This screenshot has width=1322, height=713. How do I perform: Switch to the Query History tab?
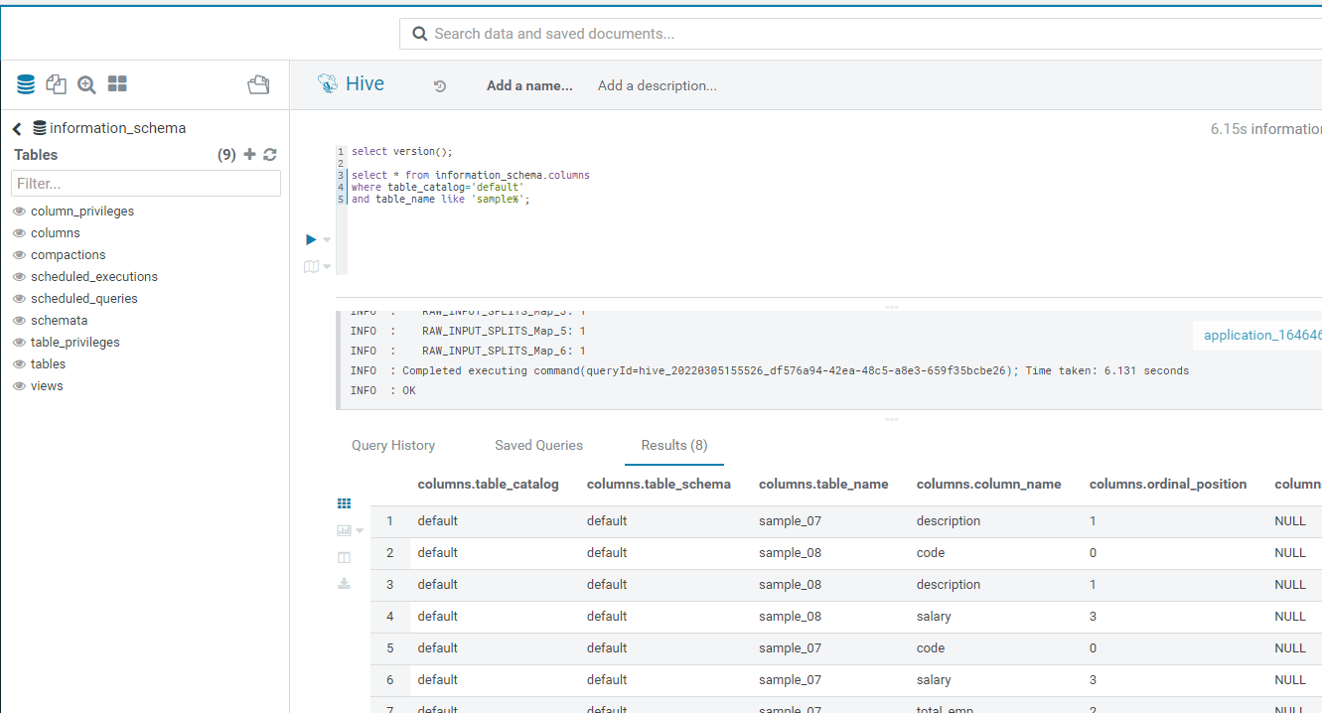[393, 445]
